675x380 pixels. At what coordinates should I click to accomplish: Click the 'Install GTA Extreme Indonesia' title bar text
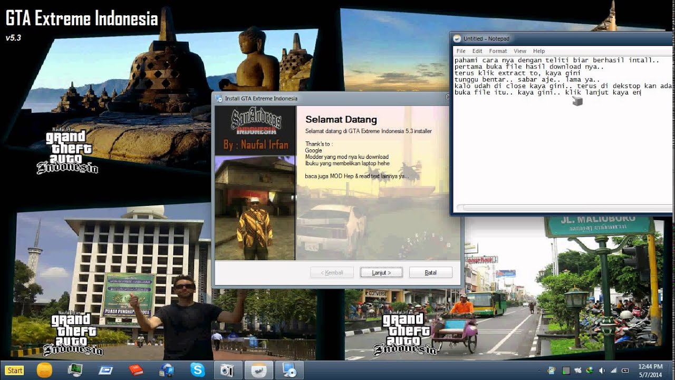(261, 98)
